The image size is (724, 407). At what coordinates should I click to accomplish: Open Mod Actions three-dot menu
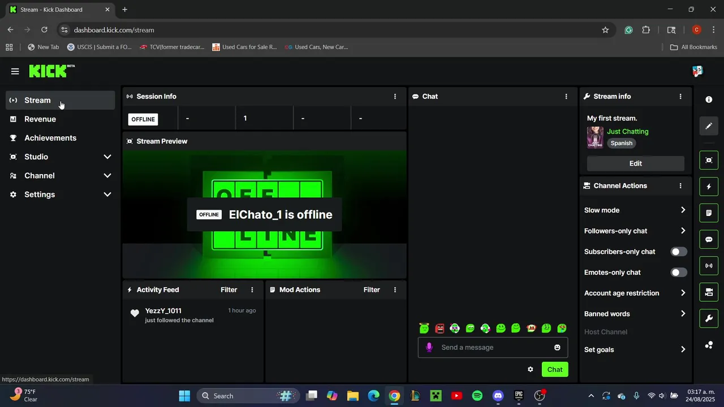click(x=395, y=290)
